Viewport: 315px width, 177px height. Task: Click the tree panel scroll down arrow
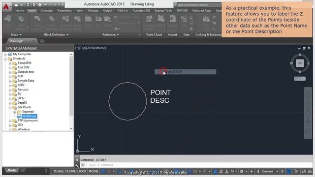click(71, 129)
